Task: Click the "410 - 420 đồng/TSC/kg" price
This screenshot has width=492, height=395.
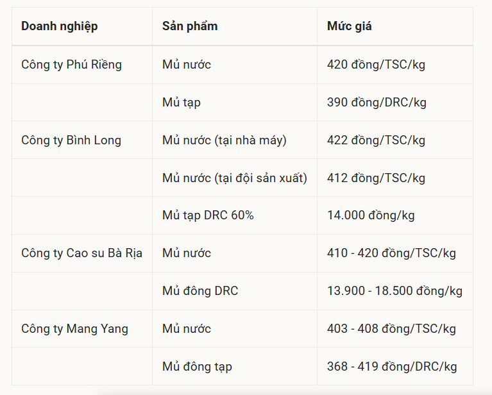Action: point(391,253)
